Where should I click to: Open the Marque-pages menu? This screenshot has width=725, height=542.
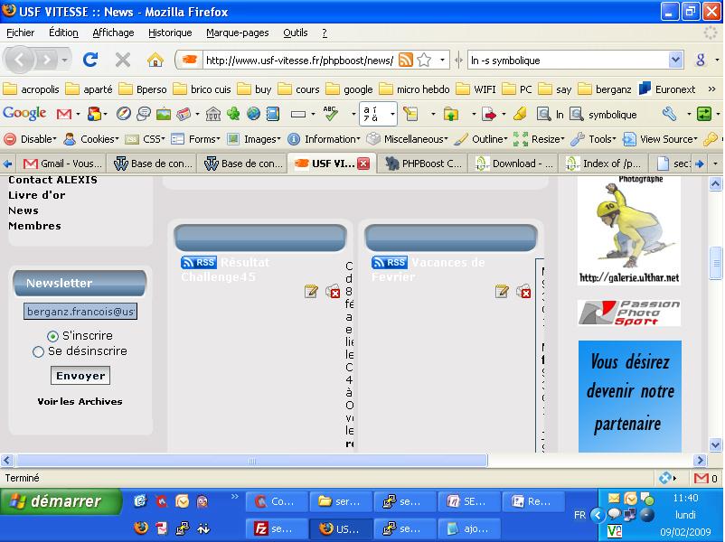(x=237, y=33)
